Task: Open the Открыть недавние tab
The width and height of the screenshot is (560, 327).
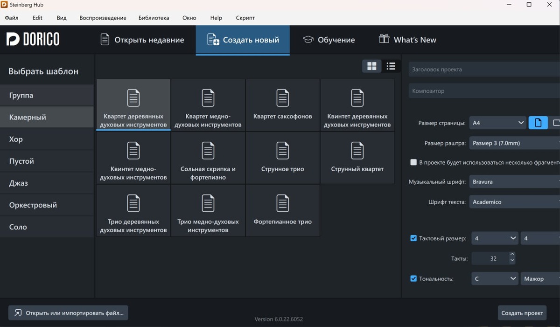Action: pos(142,40)
